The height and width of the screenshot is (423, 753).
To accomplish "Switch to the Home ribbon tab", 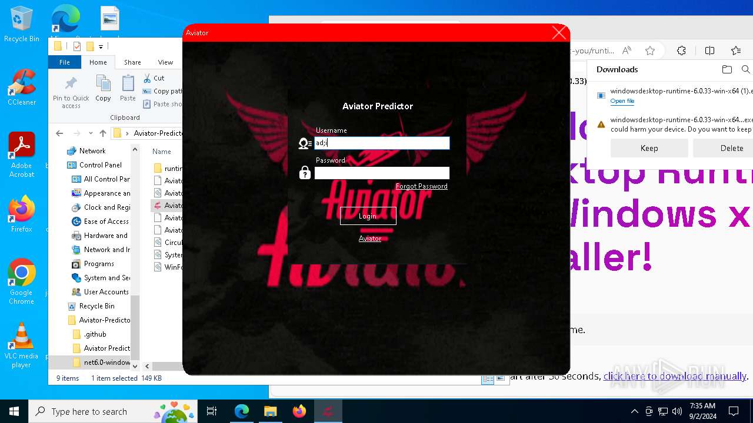I will click(x=98, y=62).
